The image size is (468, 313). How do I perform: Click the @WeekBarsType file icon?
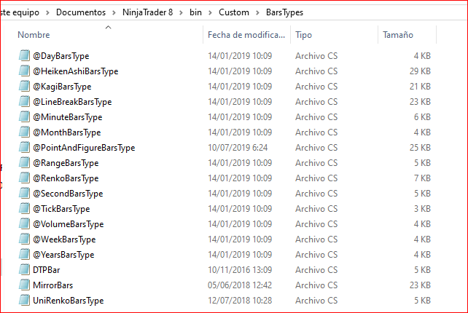coord(24,239)
